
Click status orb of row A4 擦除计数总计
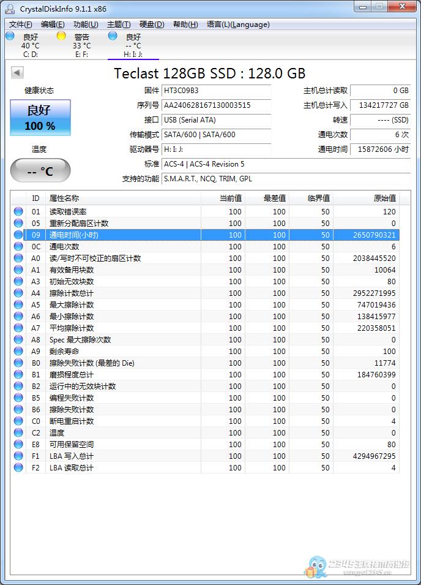18,293
